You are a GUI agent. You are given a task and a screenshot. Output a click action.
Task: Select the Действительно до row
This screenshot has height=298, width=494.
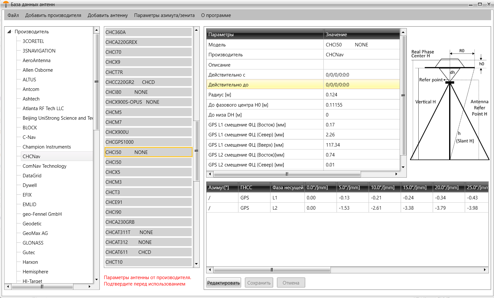[x=303, y=85]
